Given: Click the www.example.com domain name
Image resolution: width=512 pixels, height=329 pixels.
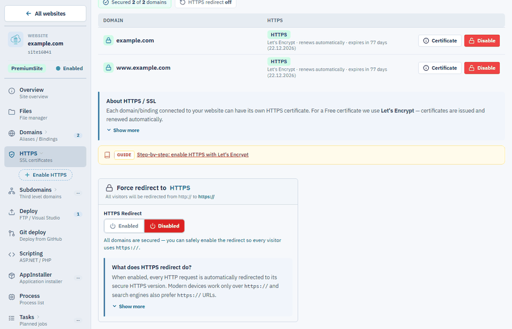Looking at the screenshot, I should 143,68.
